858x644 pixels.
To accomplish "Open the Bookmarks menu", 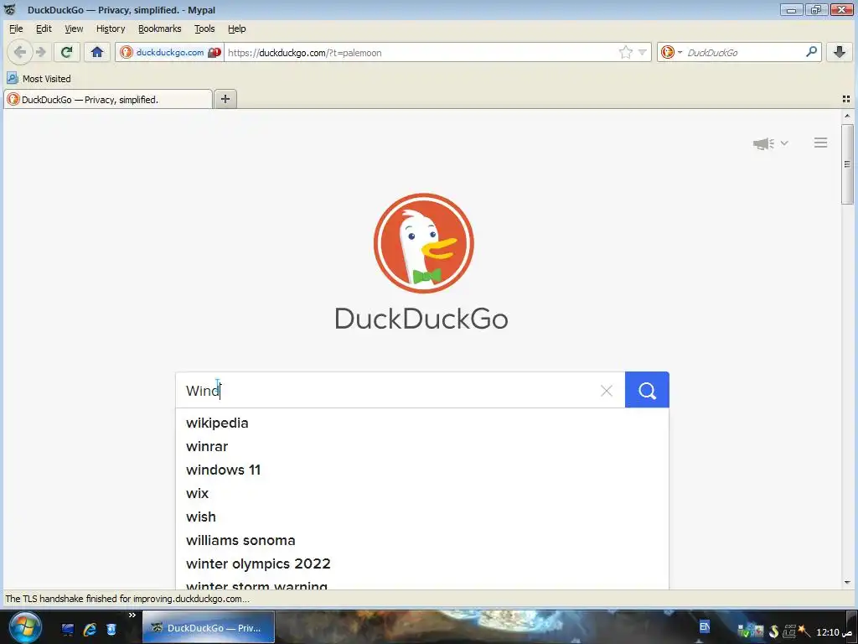I will point(160,29).
